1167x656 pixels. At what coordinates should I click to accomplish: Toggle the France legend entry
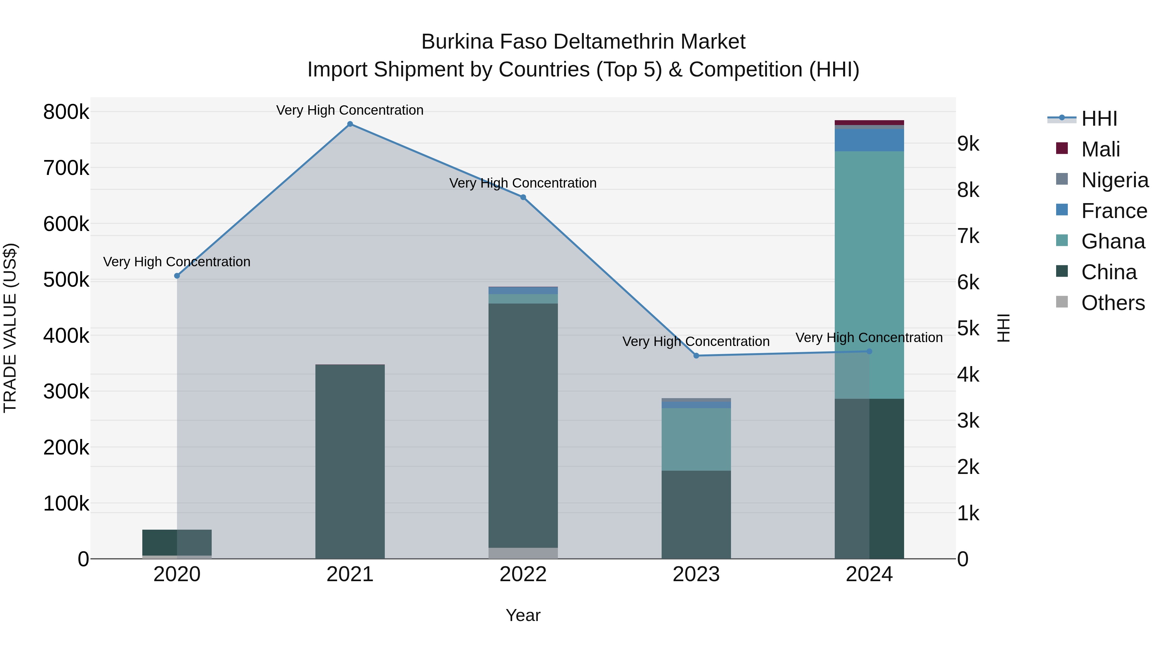click(1101, 211)
